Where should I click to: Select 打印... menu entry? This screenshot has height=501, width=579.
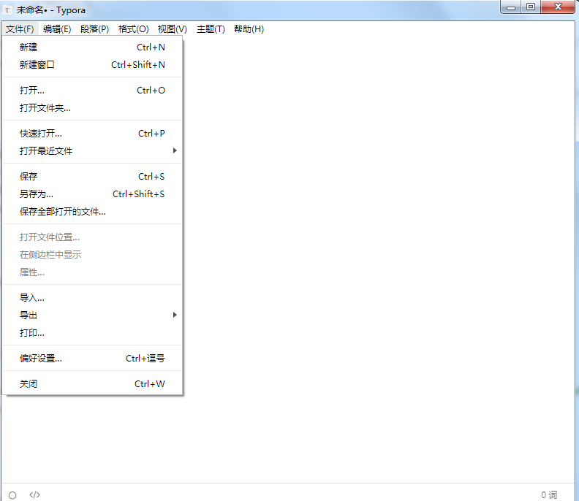(92, 333)
